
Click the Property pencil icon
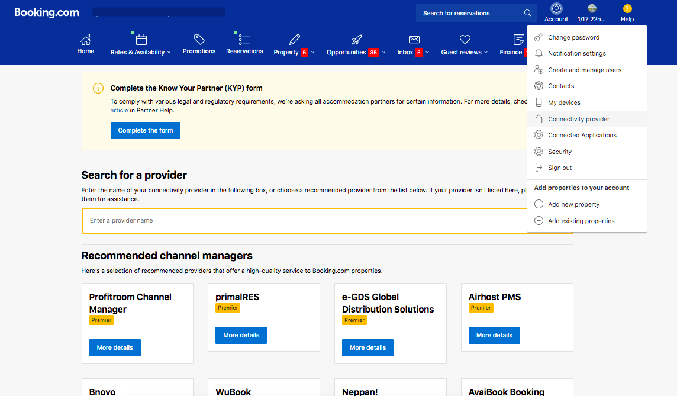pos(295,40)
